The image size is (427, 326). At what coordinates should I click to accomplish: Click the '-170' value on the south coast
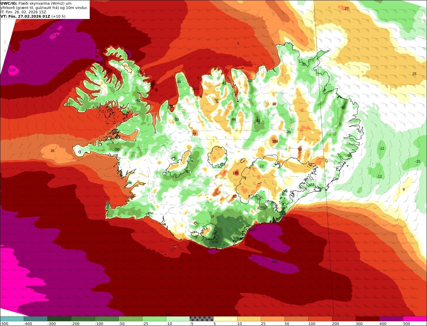click(215, 242)
